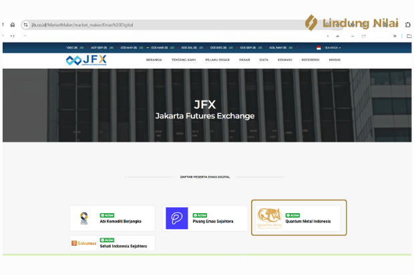Screen dimensions: 414x275
Task: Click the Abi Komoditi Berjangka logo
Action: 84,218
